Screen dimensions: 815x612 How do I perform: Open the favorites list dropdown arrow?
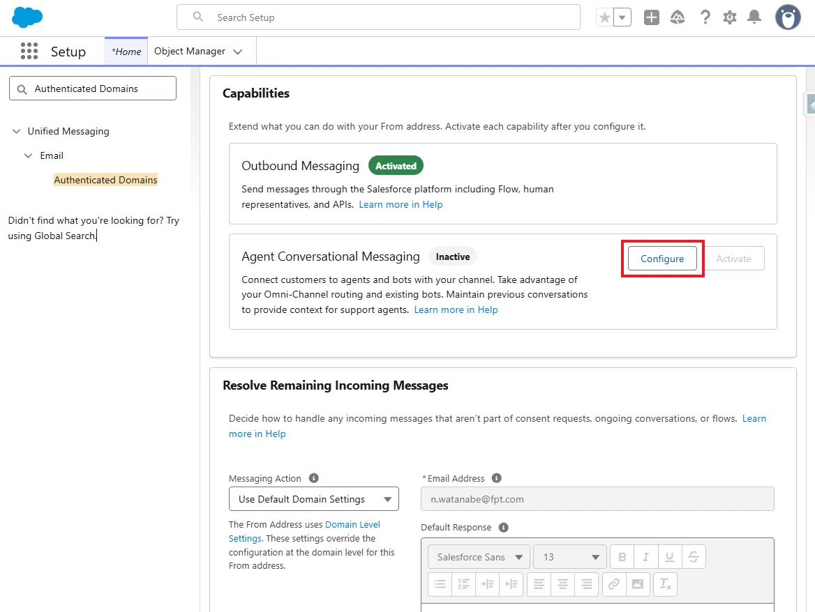[622, 17]
